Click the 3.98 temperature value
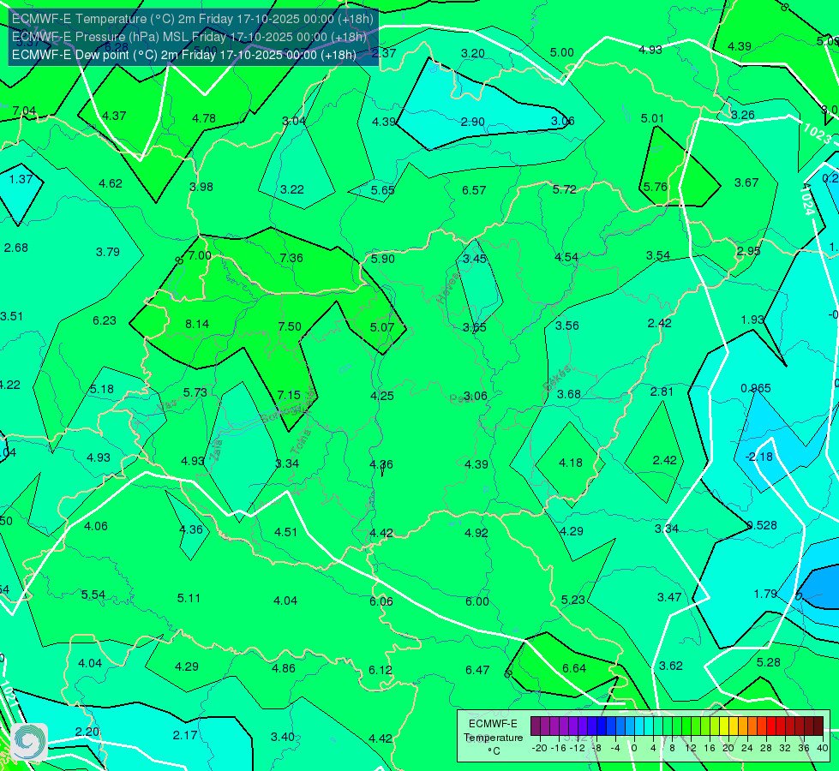This screenshot has height=771, width=839. (201, 188)
